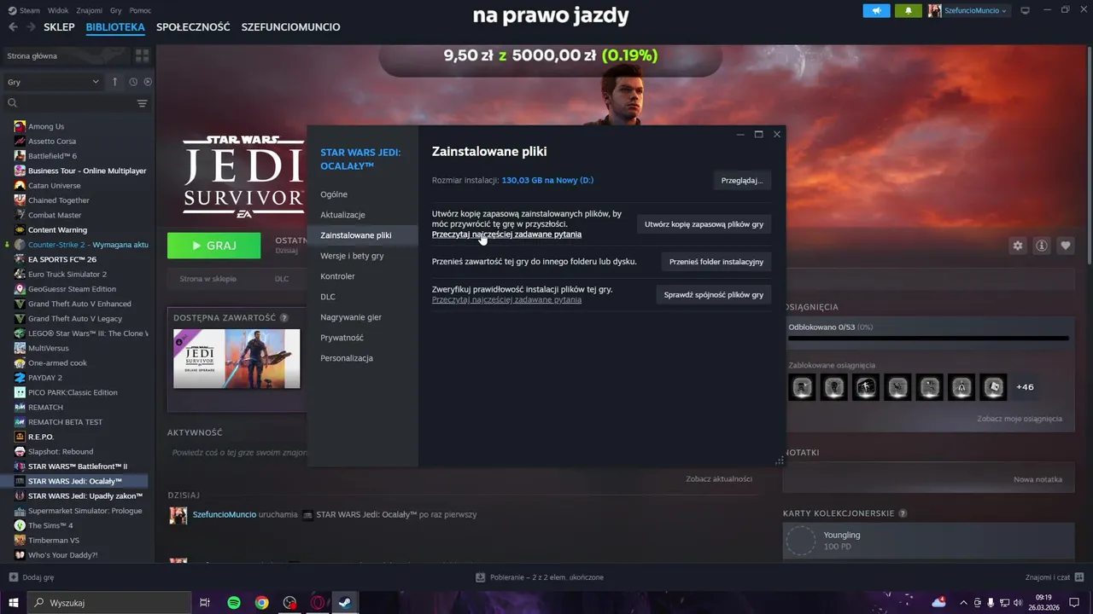The image size is (1093, 614).
Task: Show hidden system tray icons chevron
Action: 963,602
